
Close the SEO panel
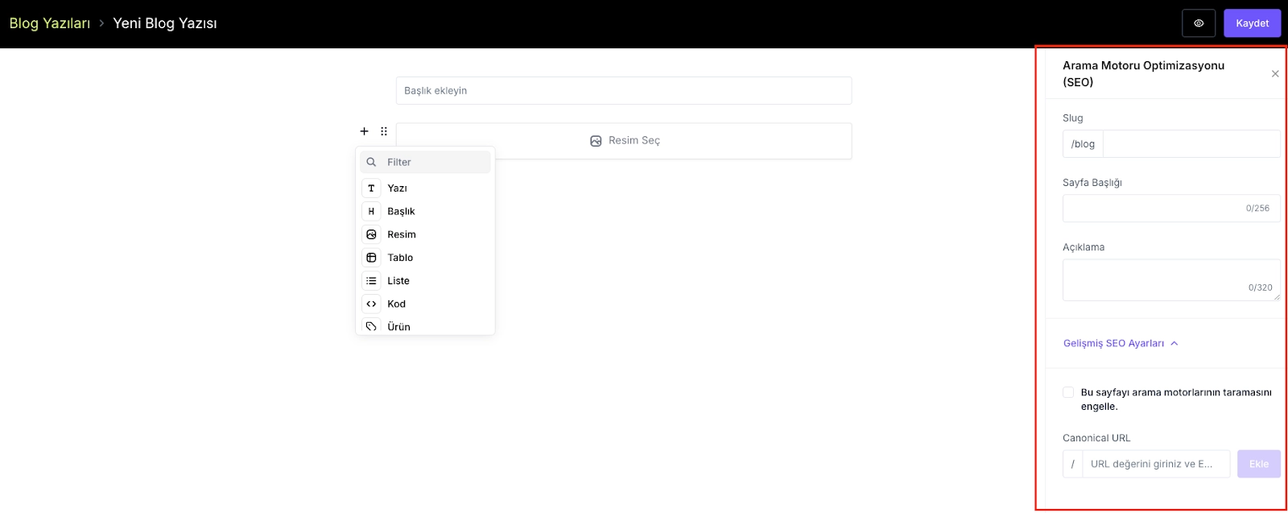point(1275,74)
